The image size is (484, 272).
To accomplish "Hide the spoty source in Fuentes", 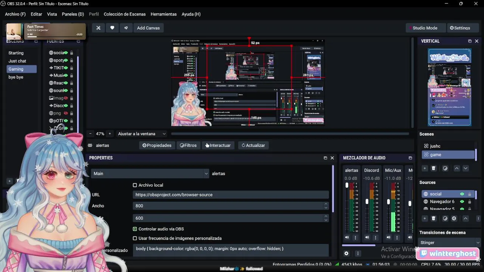I will pyautogui.click(x=66, y=60).
